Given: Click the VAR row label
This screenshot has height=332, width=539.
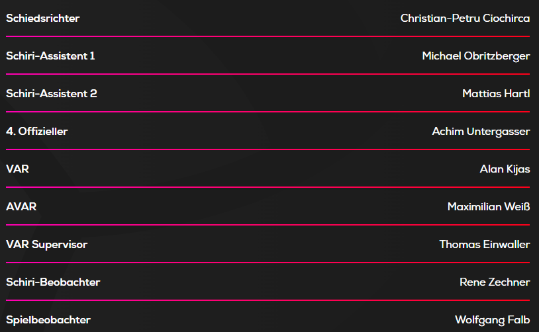Looking at the screenshot, I should [x=17, y=169].
